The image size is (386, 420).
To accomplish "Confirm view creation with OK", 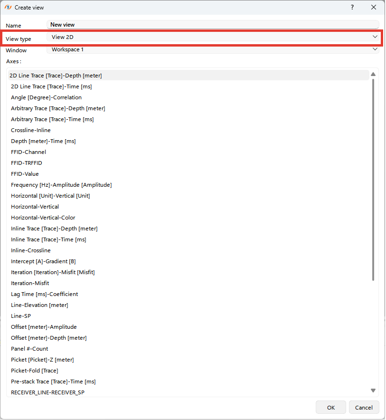I will [x=330, y=407].
